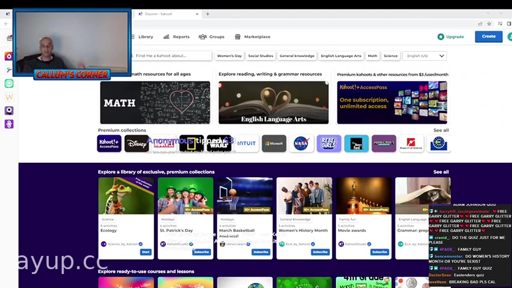The width and height of the screenshot is (512, 288).
Task: Open the Henry Ford collection logo
Action: [356, 144]
